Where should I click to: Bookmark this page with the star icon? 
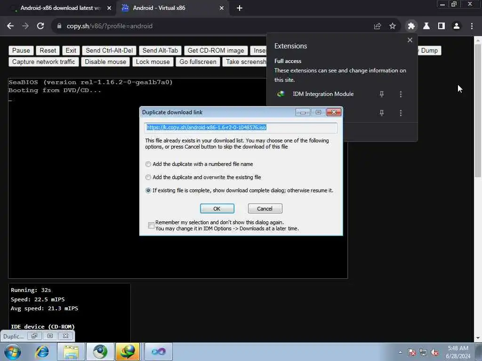[393, 26]
